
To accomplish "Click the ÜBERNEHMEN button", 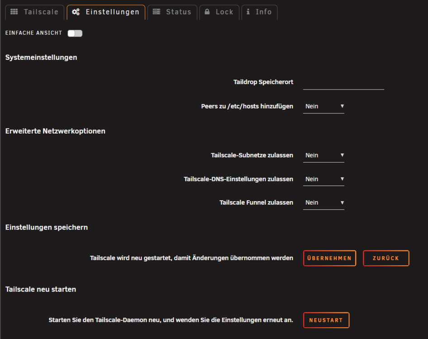I will click(329, 258).
